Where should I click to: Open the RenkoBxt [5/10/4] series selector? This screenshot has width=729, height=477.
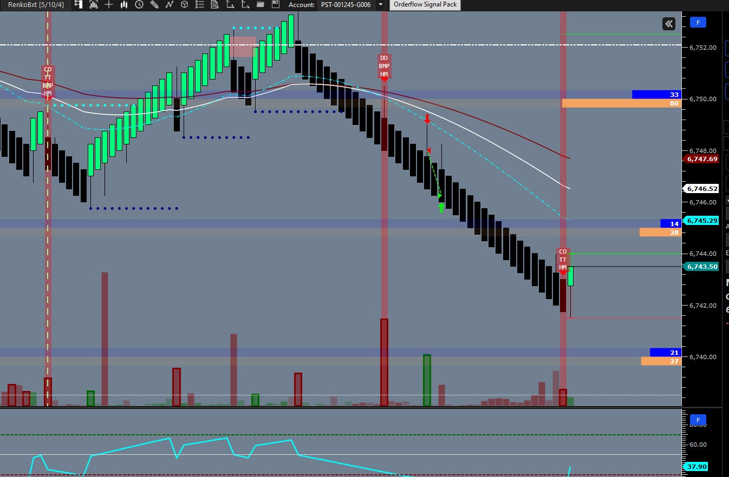tap(35, 4)
